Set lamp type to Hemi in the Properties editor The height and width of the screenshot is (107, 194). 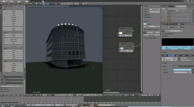(x=184, y=56)
